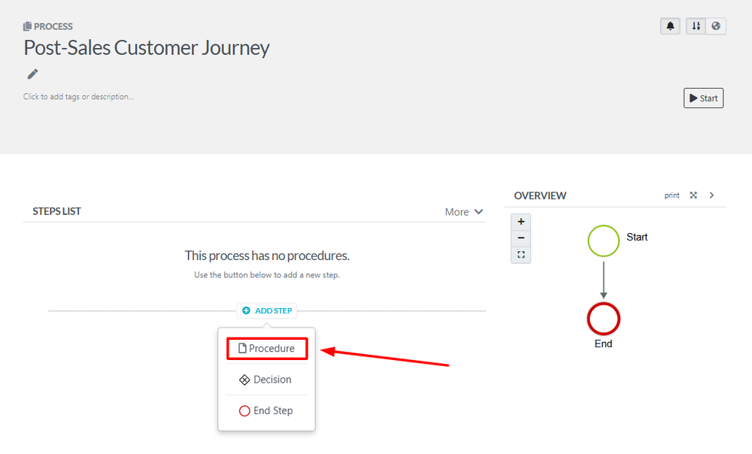Click the Add Step button
This screenshot has height=454, width=752.
[x=267, y=310]
